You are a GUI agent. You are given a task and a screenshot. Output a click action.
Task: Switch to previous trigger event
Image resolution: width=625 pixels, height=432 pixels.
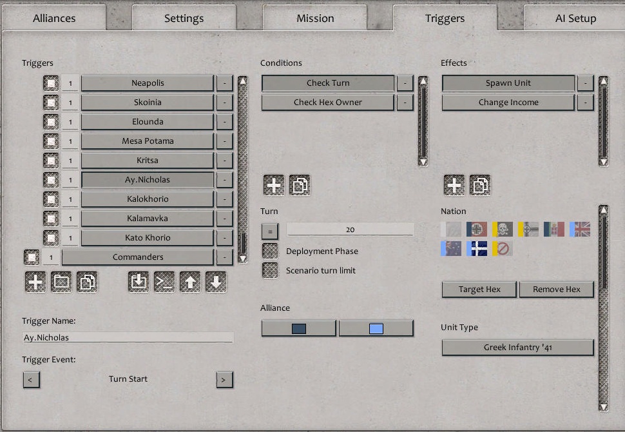click(31, 380)
